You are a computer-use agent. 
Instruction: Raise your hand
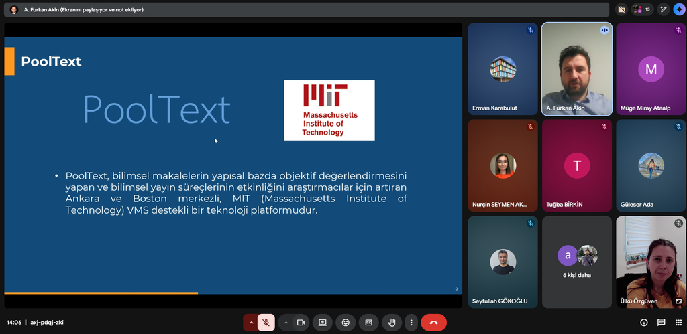[x=392, y=323]
